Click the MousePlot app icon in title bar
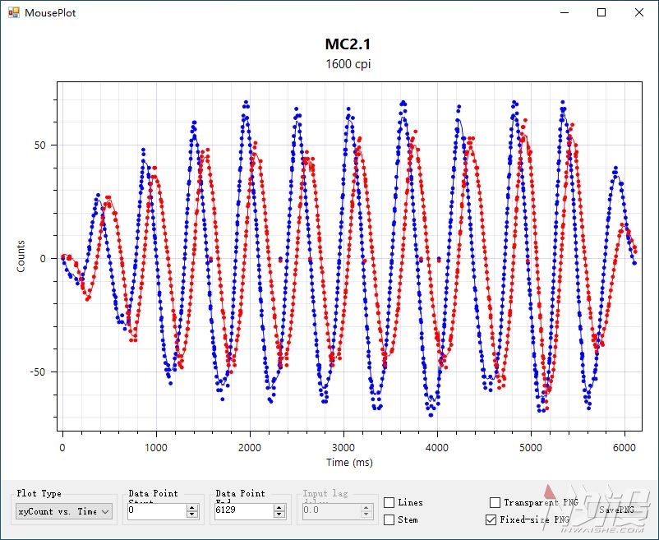The width and height of the screenshot is (659, 540). pyautogui.click(x=13, y=12)
